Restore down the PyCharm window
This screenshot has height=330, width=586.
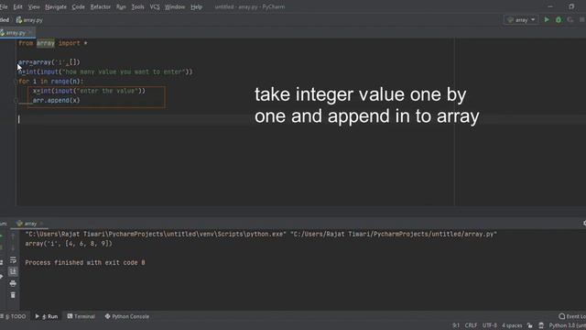pos(571,6)
